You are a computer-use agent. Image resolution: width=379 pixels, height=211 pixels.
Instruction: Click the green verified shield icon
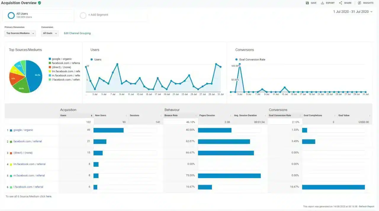point(40,3)
